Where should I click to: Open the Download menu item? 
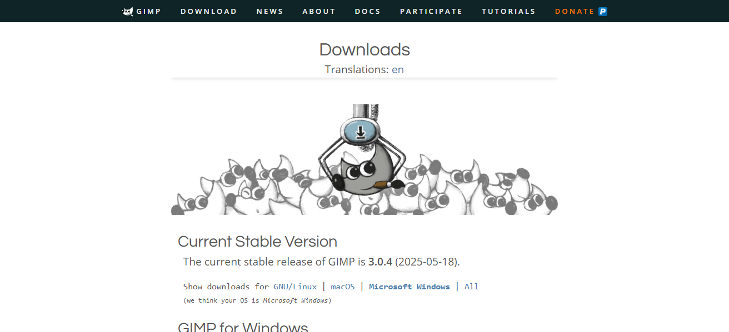coord(209,11)
